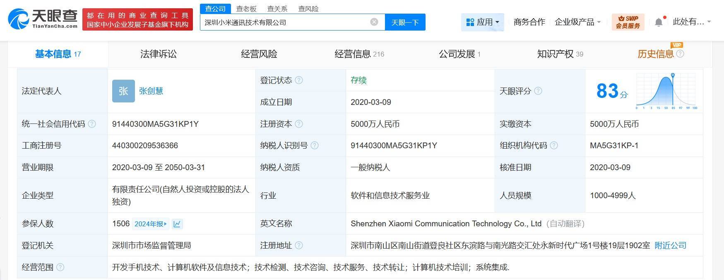Click the TianYanCha logo
The width and height of the screenshot is (724, 280).
[43, 19]
